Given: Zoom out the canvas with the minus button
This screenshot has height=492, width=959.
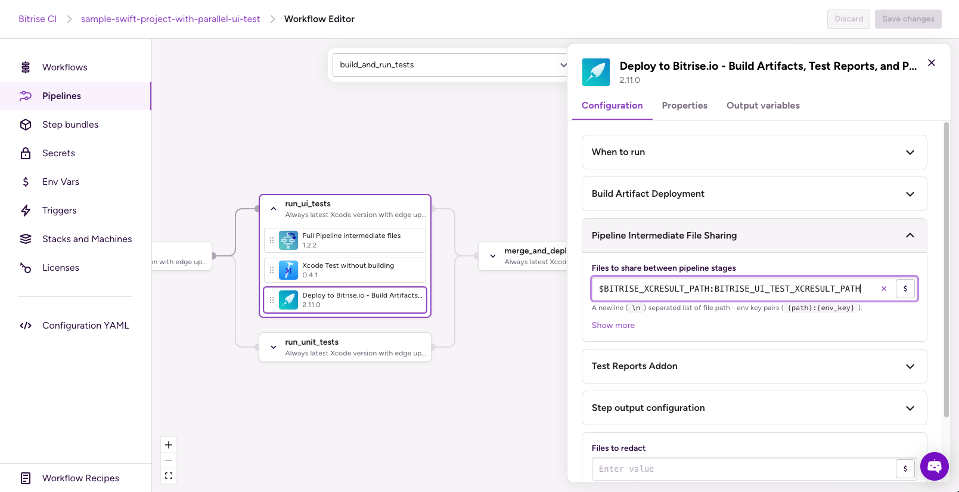Looking at the screenshot, I should tap(169, 460).
